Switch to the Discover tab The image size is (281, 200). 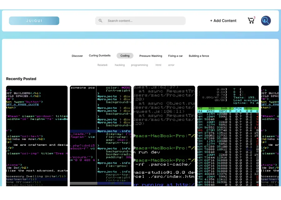(x=77, y=56)
